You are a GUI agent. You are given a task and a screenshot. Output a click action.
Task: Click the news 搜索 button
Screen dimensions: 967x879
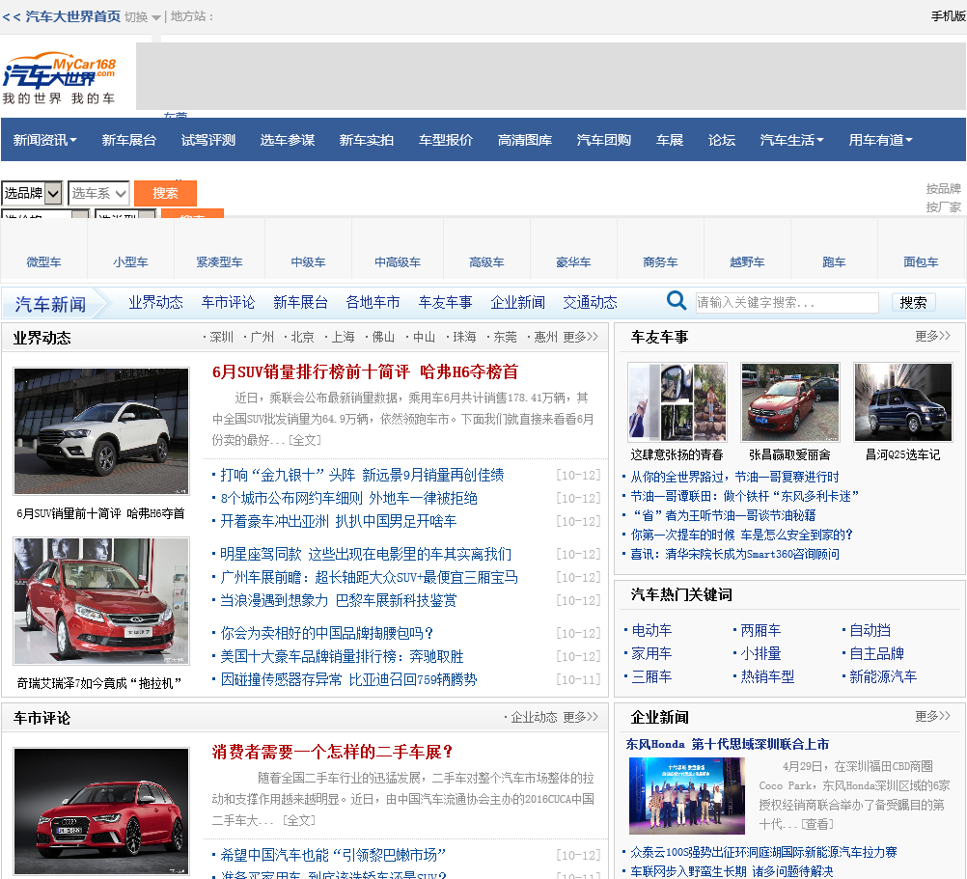[913, 302]
